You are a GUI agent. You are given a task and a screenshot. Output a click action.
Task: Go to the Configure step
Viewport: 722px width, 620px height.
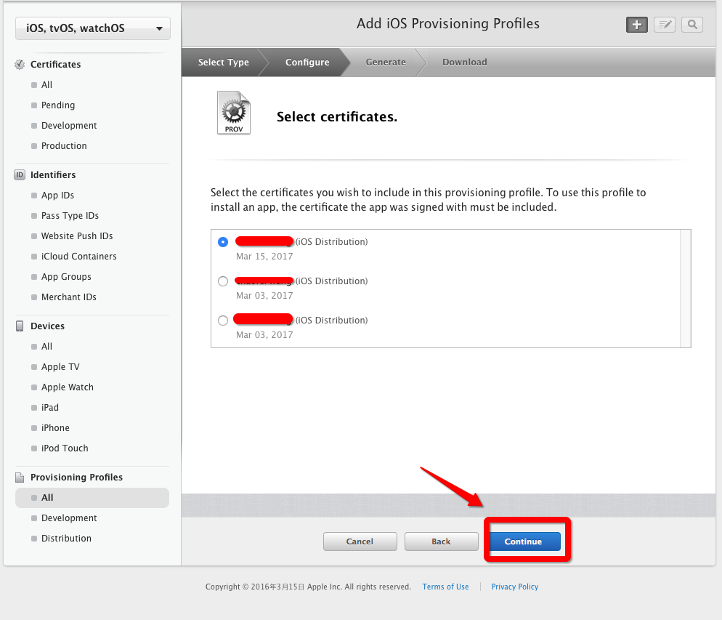pos(307,63)
